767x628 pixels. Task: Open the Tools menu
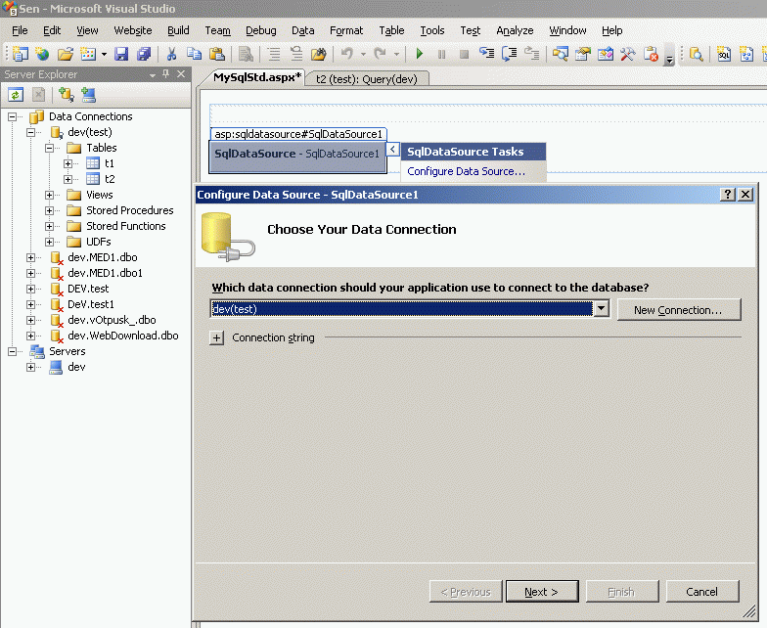pyautogui.click(x=432, y=30)
